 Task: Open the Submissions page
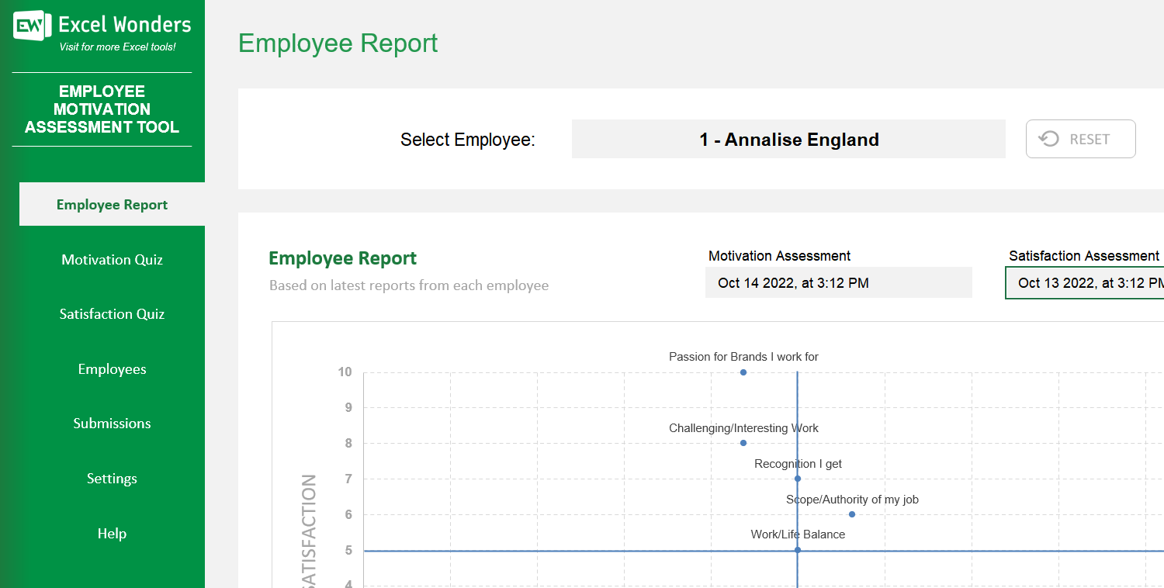[x=112, y=423]
